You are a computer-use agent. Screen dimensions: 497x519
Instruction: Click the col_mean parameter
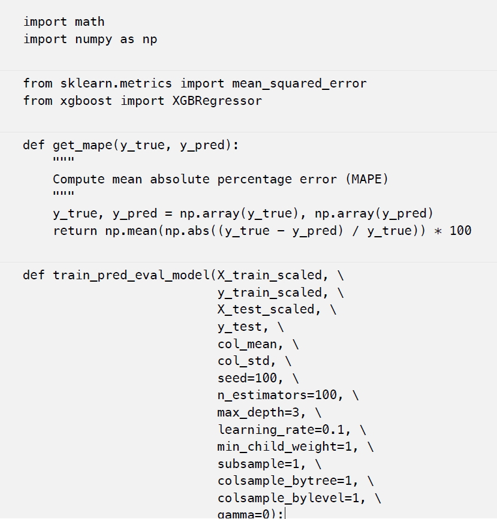246,344
